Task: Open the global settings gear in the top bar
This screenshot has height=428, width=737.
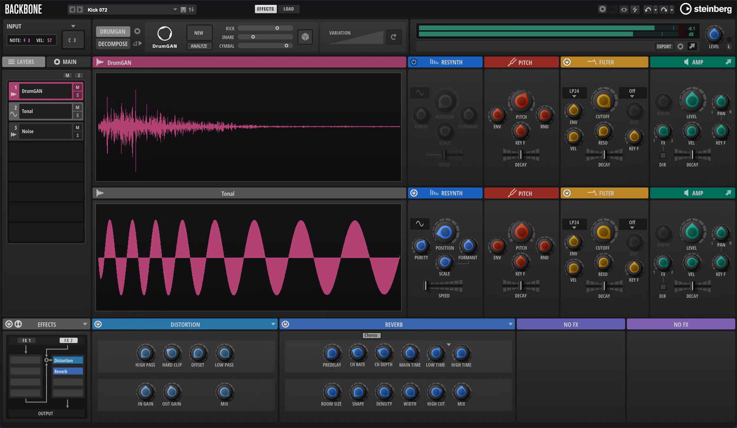Action: coord(602,9)
